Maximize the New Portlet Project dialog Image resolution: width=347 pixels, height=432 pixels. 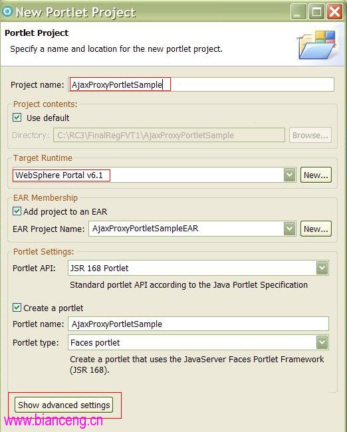316,12
